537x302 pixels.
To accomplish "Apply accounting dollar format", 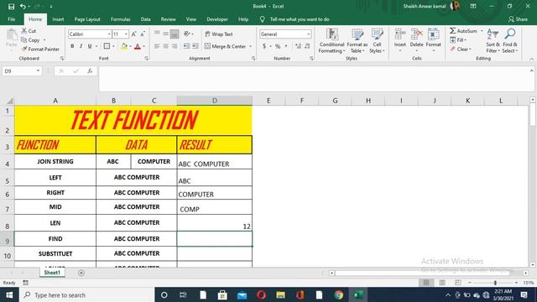I will [x=264, y=46].
